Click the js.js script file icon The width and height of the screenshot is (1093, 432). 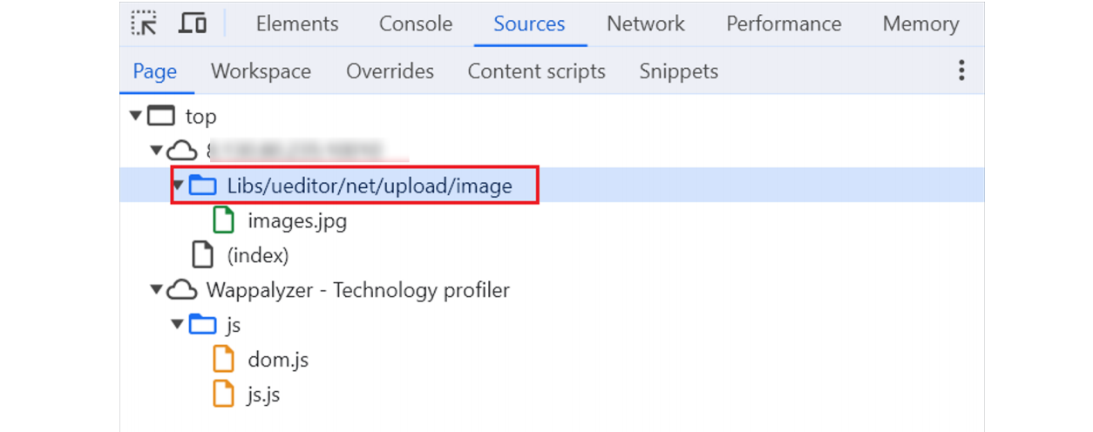click(224, 395)
